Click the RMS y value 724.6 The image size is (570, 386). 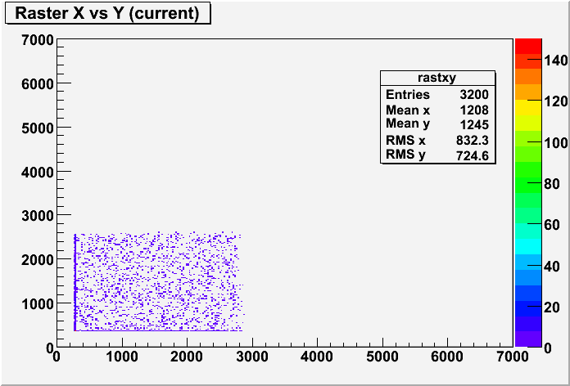tap(473, 155)
